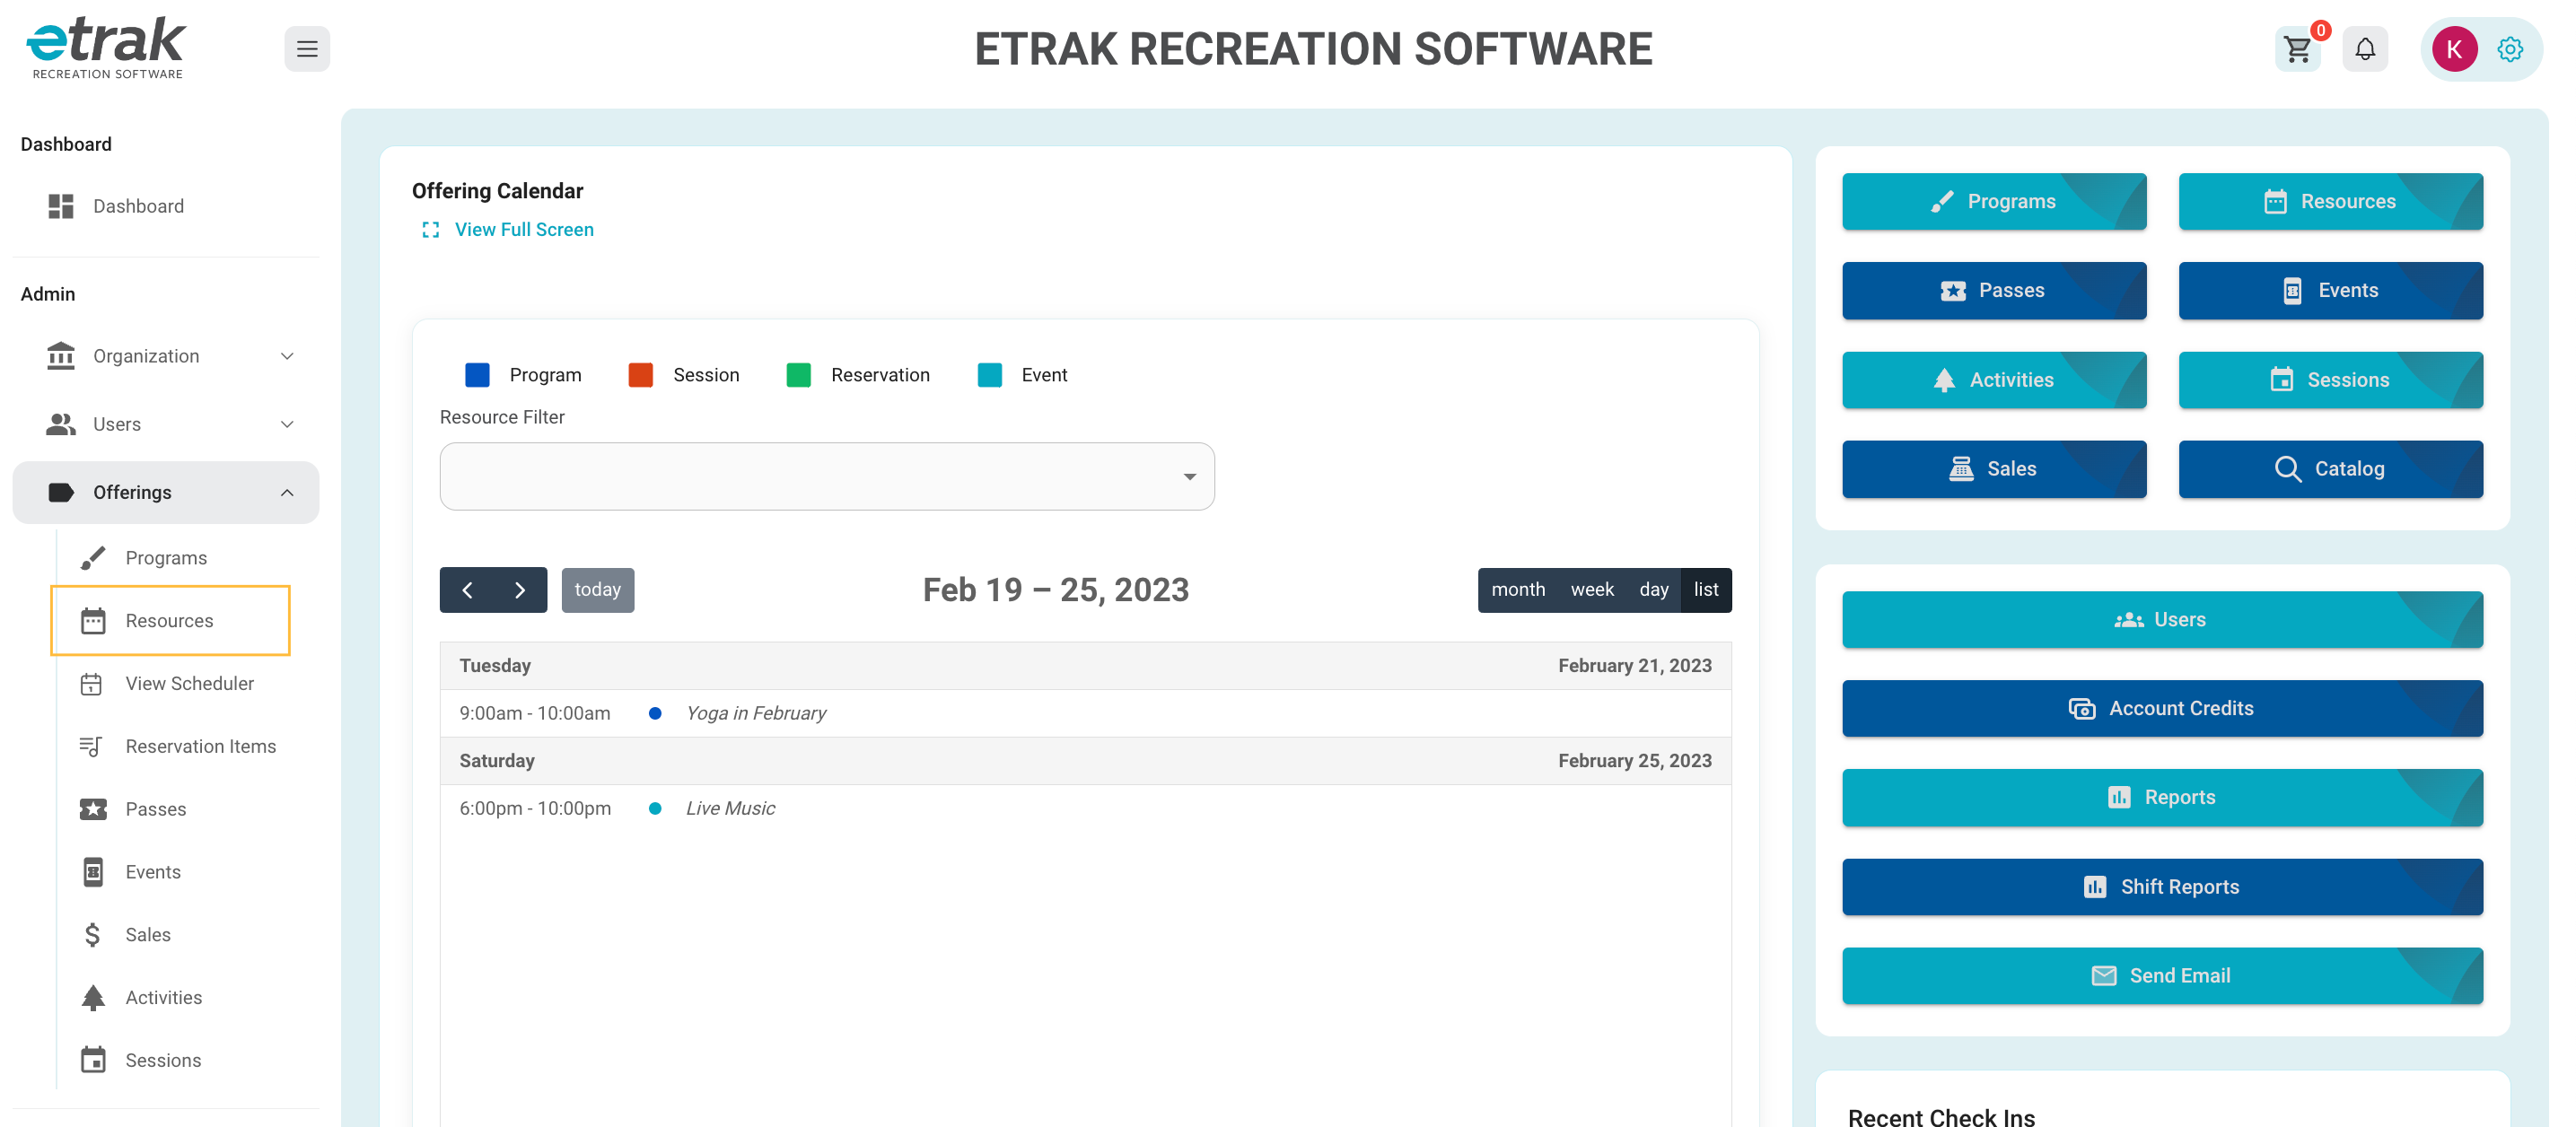2576x1127 pixels.
Task: Open the hamburger menu toggle
Action: pos(307,49)
